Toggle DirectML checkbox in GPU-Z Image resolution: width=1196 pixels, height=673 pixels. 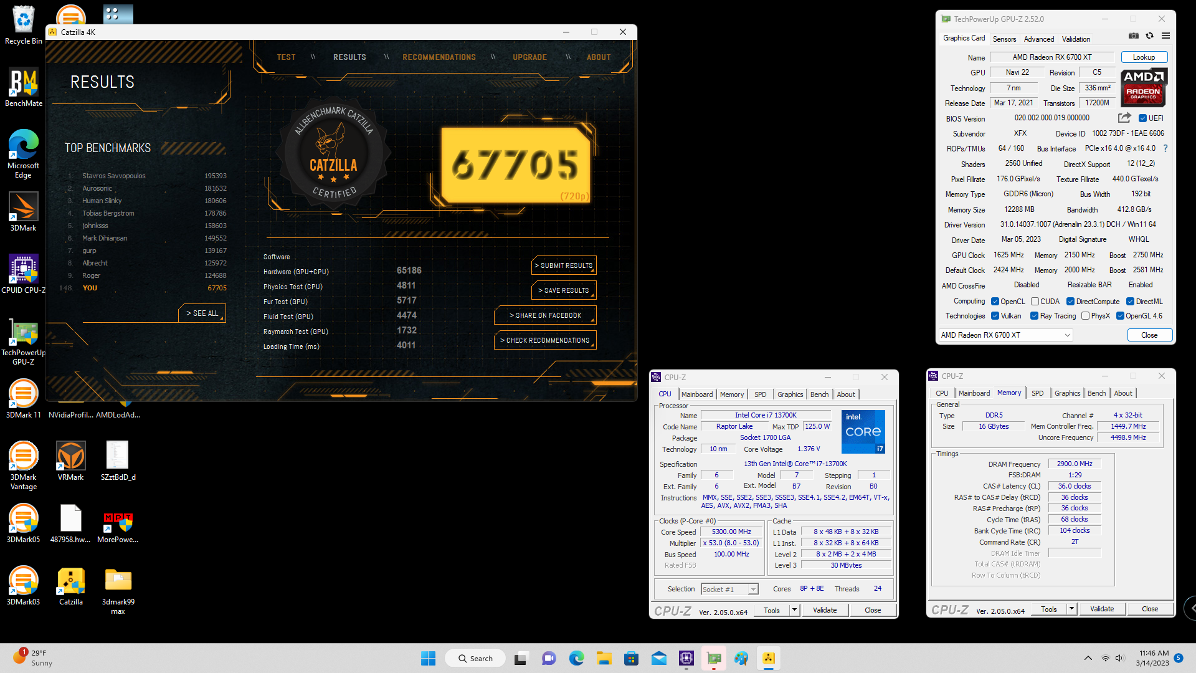click(x=1130, y=302)
